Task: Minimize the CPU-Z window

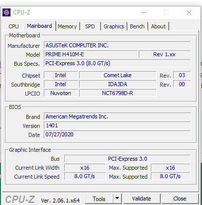Action: coord(144,12)
